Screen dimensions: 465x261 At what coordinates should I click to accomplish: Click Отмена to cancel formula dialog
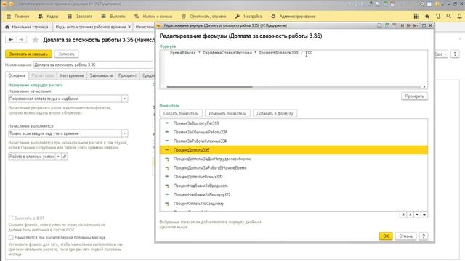coord(405,236)
